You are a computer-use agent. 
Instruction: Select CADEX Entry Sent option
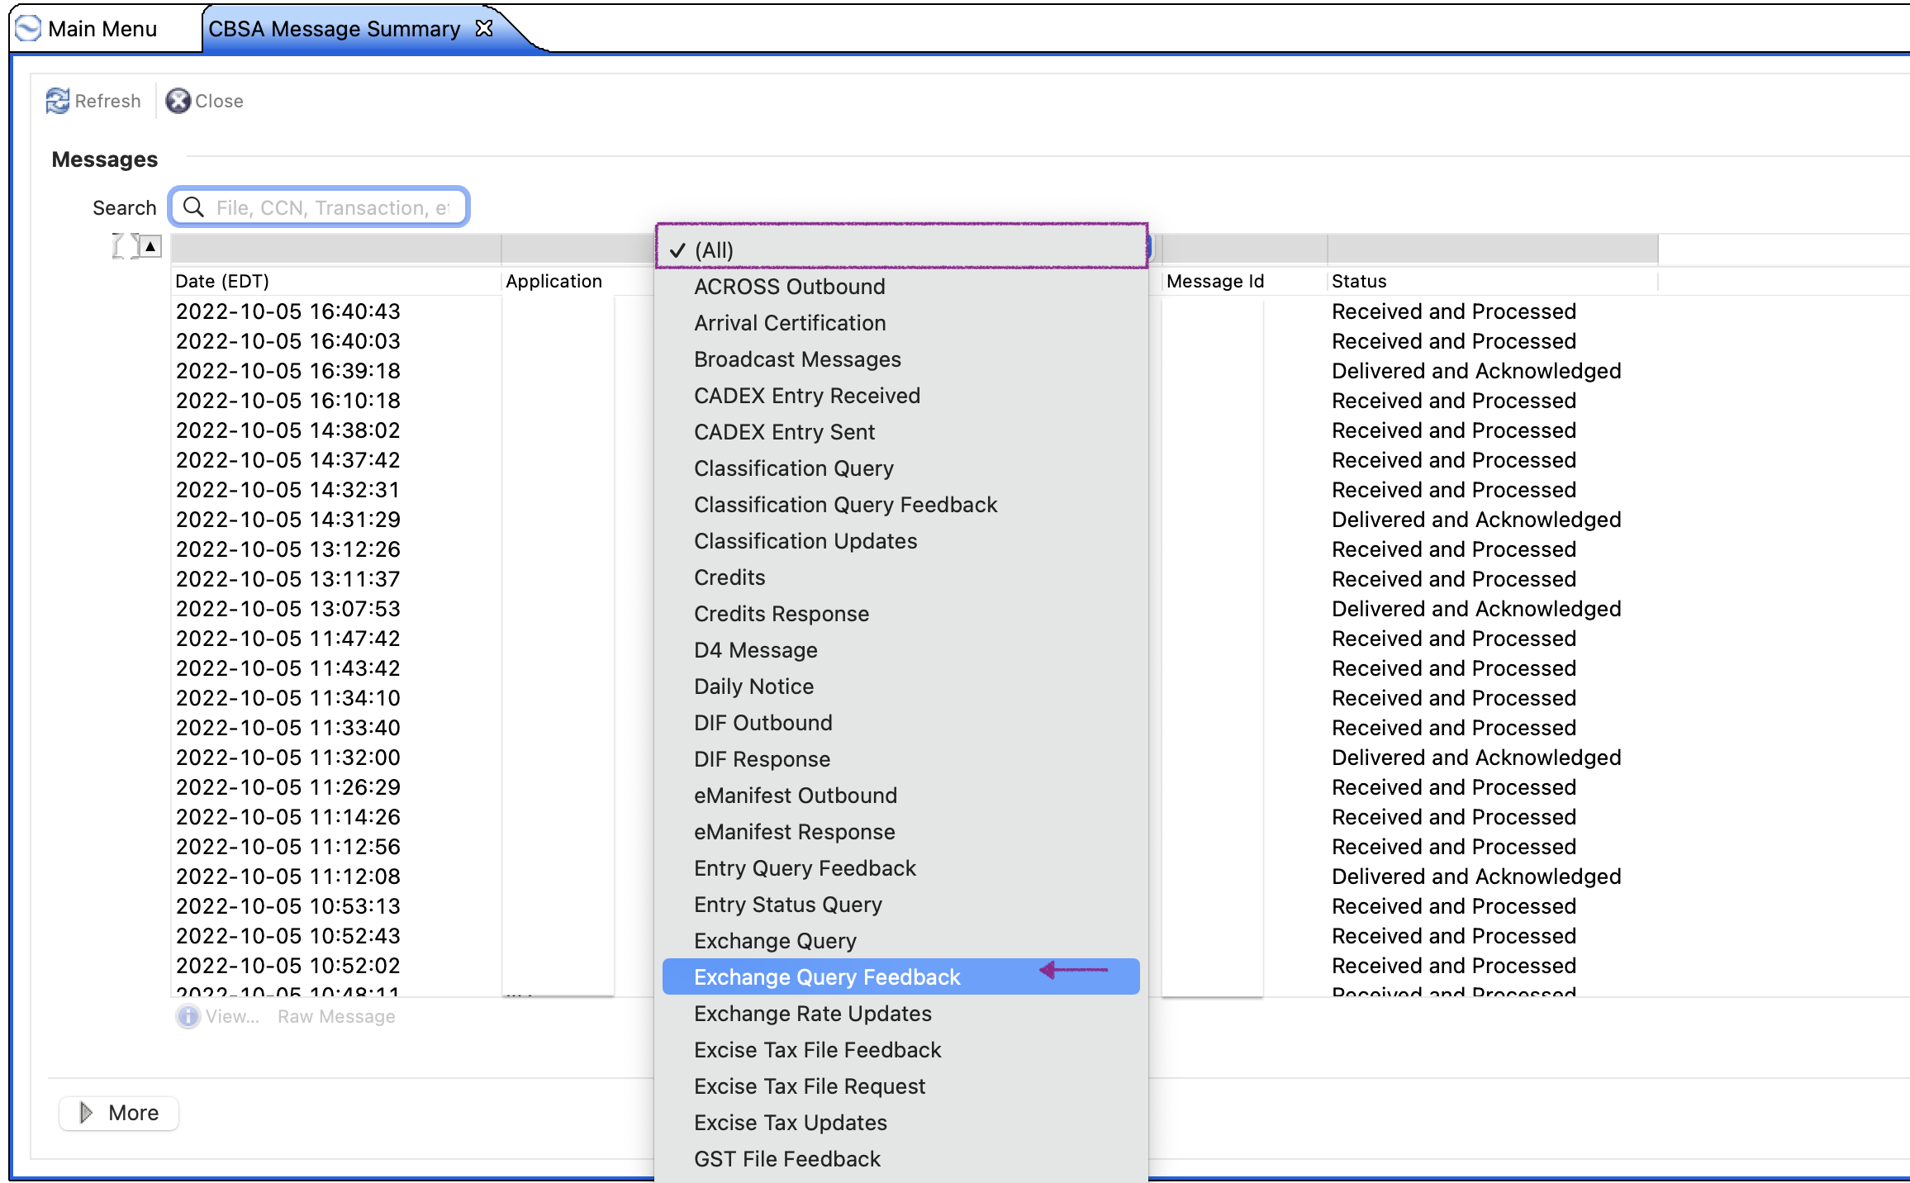point(901,432)
